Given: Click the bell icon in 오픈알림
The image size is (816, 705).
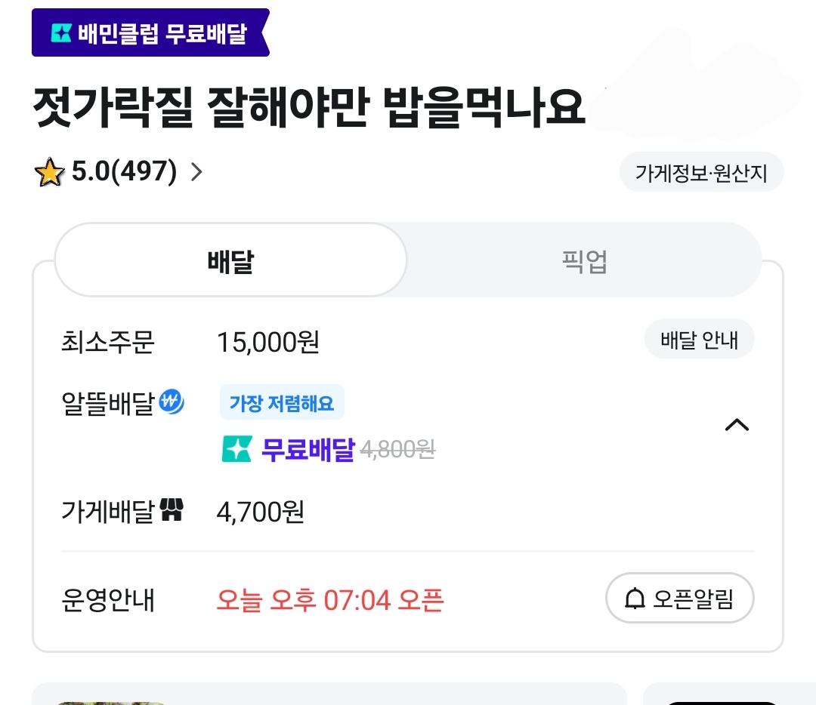Looking at the screenshot, I should pos(635,599).
